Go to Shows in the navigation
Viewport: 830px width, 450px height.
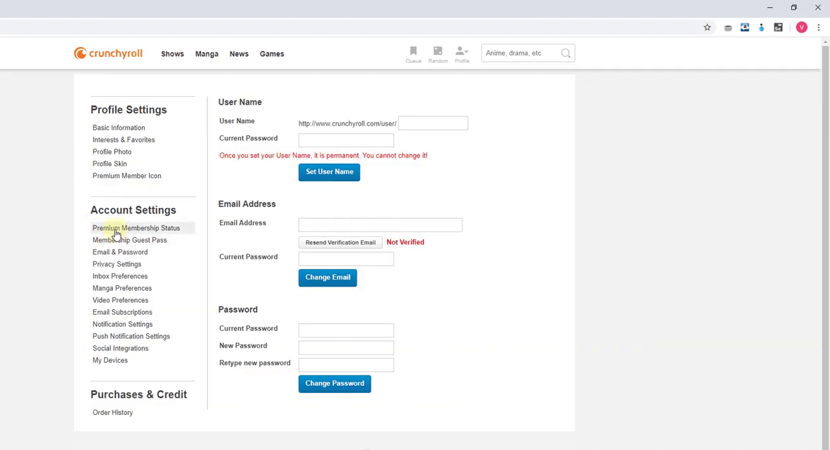172,54
